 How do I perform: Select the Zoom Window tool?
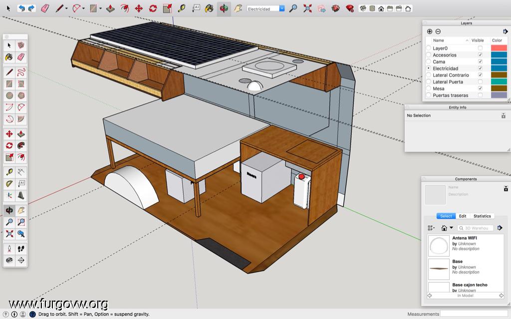pyautogui.click(x=21, y=222)
